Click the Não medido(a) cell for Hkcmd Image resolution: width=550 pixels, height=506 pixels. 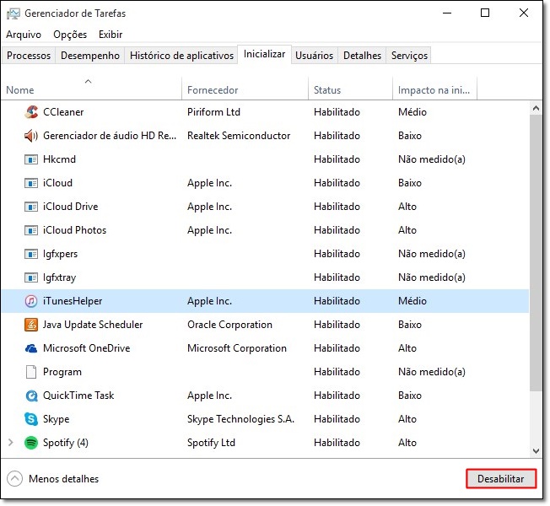tap(432, 159)
